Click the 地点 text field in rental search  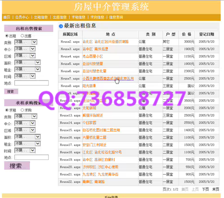31,83
